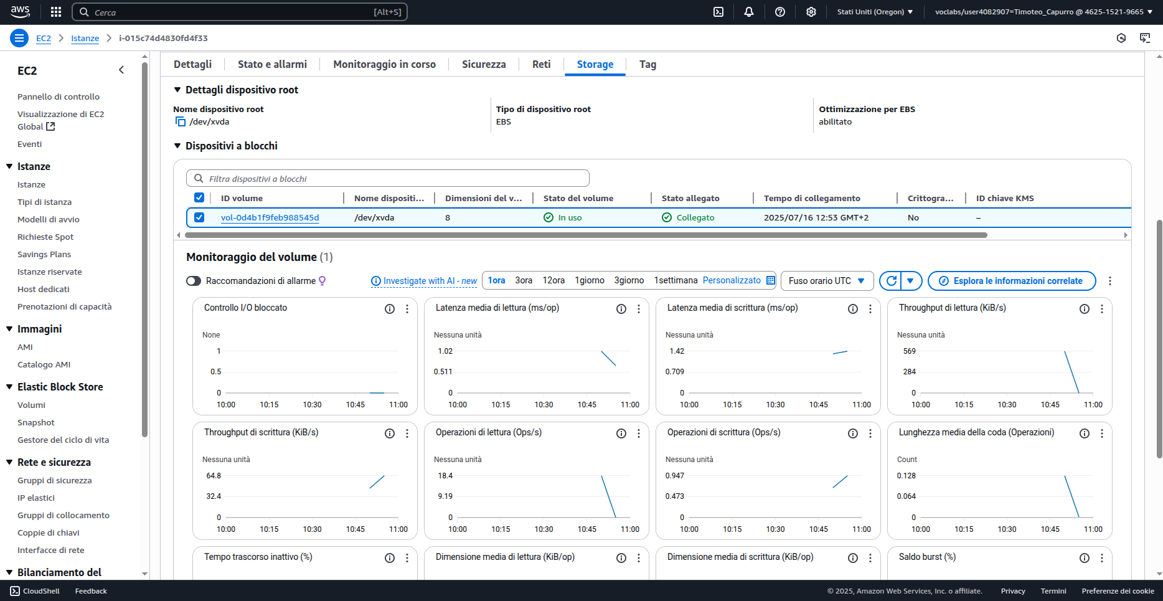Click Investigate with AI link
The height and width of the screenshot is (601, 1163).
(424, 281)
